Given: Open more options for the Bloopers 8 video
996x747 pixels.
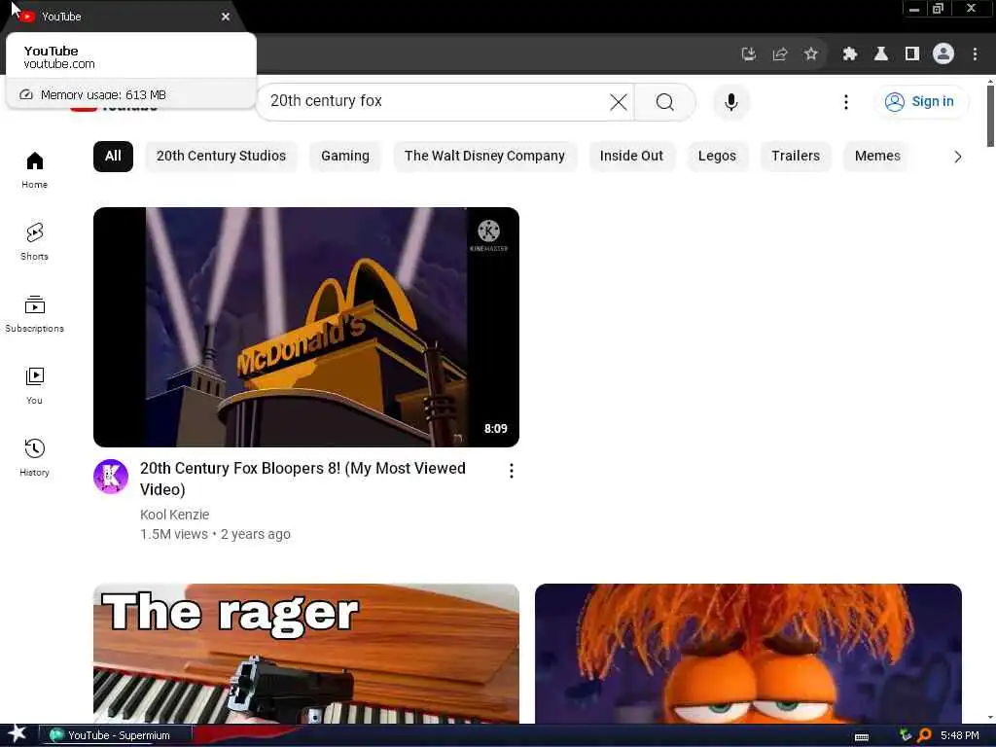Looking at the screenshot, I should [x=512, y=471].
